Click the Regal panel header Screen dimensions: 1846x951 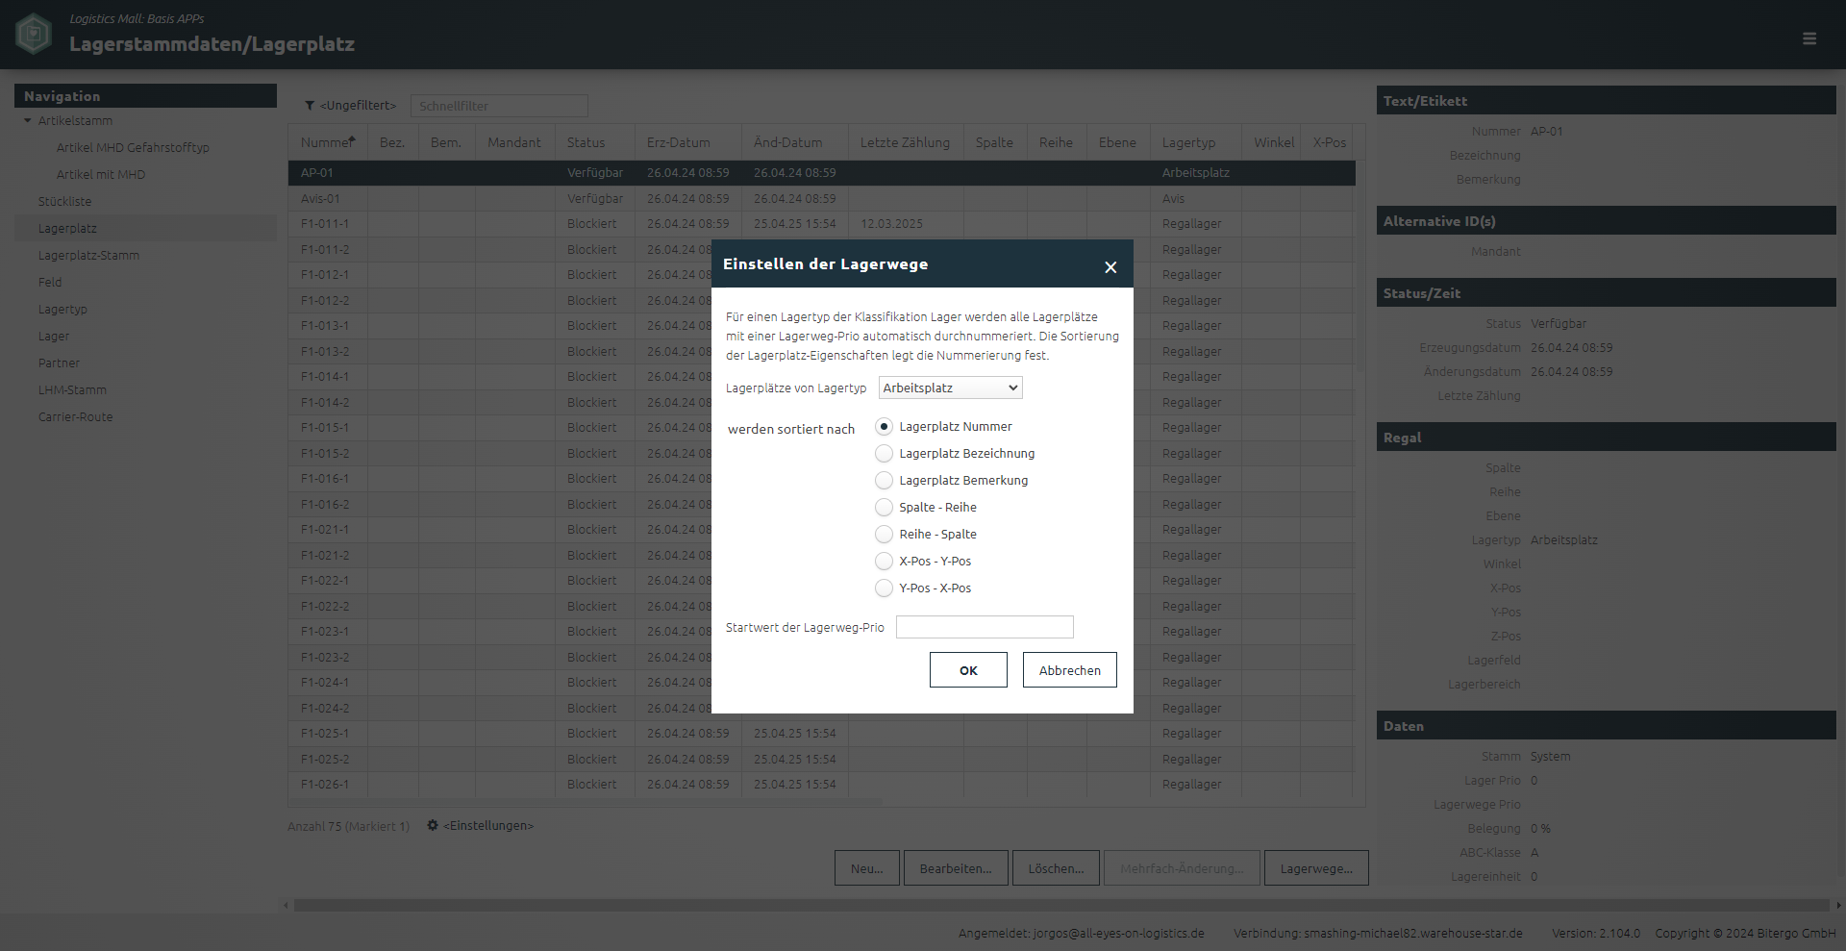point(1606,438)
